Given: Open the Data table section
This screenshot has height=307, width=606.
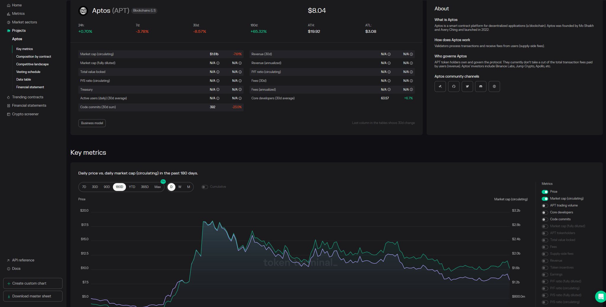Looking at the screenshot, I should [24, 80].
